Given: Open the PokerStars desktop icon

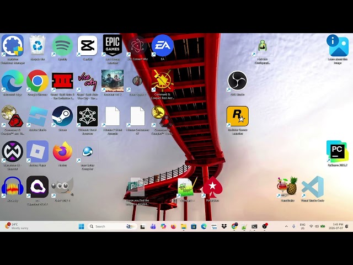Looking at the screenshot, I should click(212, 187).
